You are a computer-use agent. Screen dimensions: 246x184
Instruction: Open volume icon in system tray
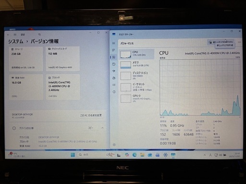[221, 155]
